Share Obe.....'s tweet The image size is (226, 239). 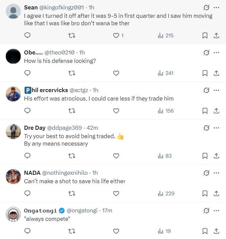[216, 73]
